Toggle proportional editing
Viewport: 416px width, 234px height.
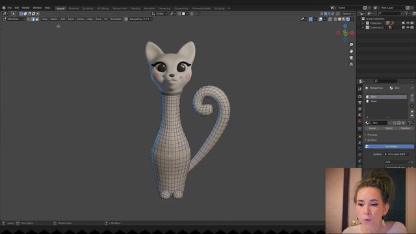(x=192, y=14)
